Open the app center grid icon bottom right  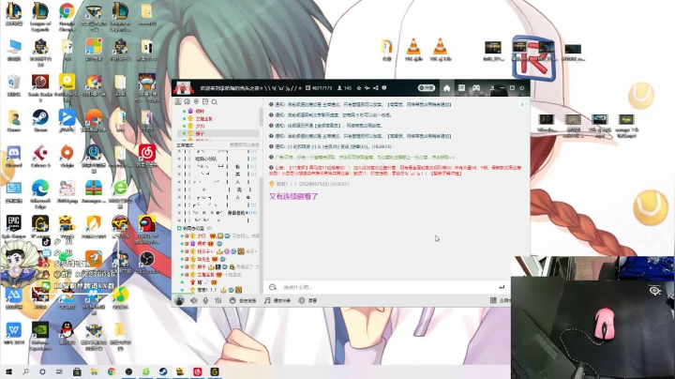pyautogui.click(x=493, y=300)
